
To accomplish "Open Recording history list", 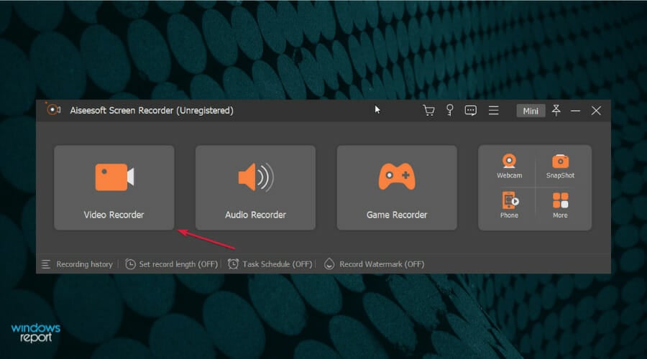I will coord(77,264).
